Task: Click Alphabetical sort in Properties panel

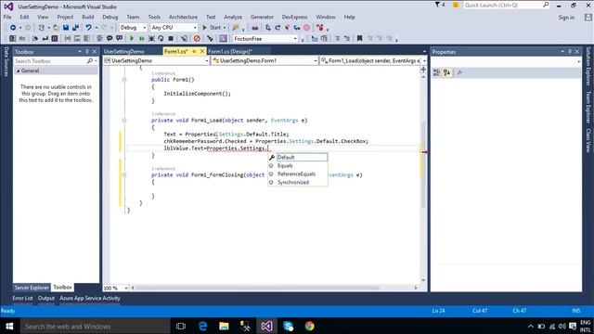Action: pos(447,72)
